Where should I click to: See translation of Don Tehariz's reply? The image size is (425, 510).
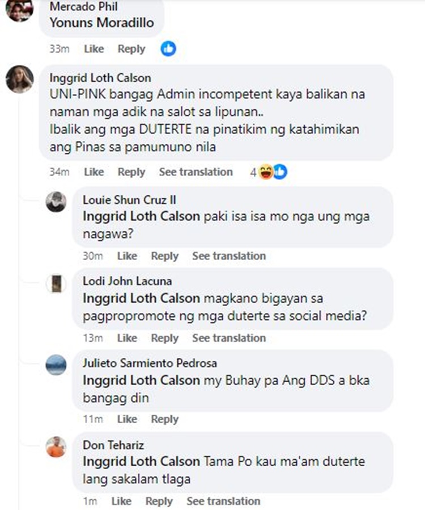(223, 501)
